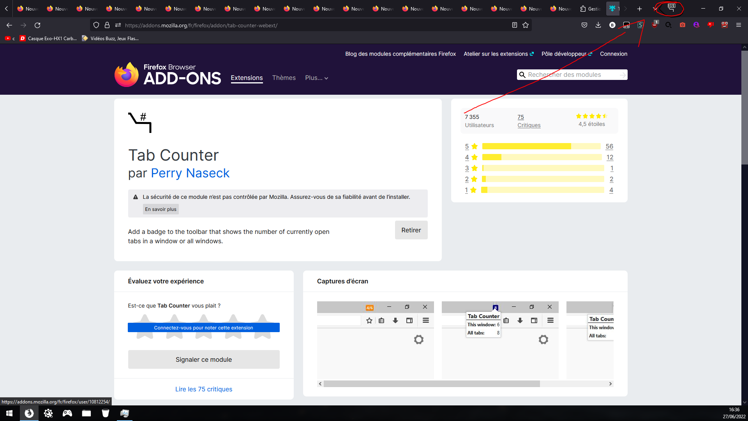Click the red camera screenshot extension icon
The width and height of the screenshot is (748, 421).
pos(682,25)
